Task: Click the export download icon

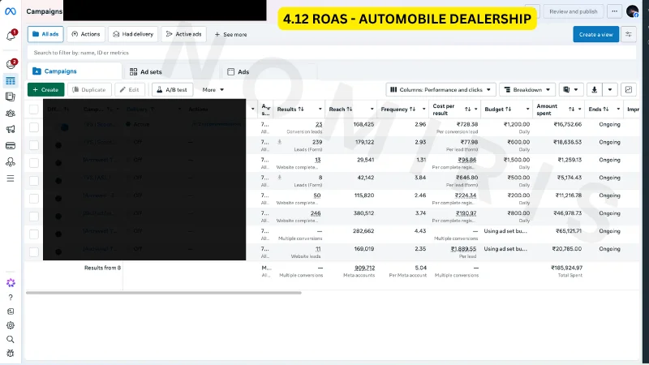Action: 595,90
